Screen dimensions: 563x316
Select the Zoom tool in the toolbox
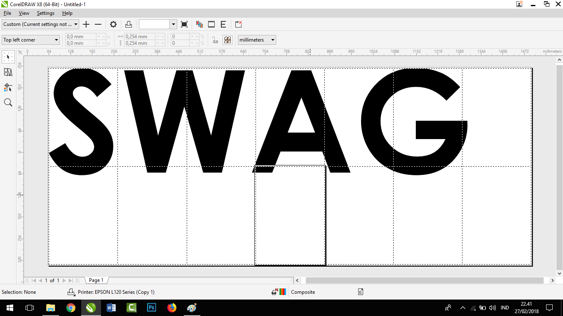pyautogui.click(x=8, y=102)
